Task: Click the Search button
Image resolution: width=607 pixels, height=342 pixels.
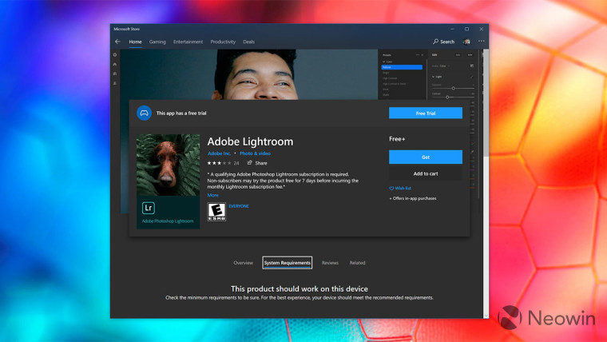Action: pos(443,42)
